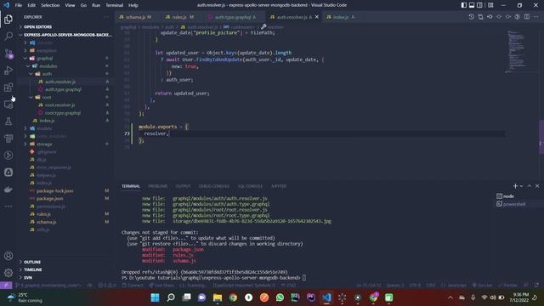Open the Manage gear icon
The image size is (544, 306).
point(8,273)
